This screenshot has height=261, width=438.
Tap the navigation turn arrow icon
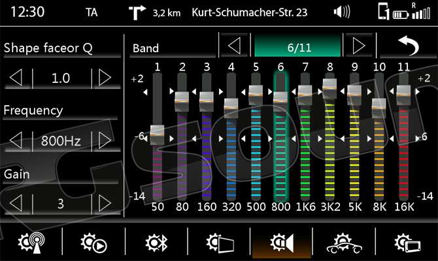[x=137, y=12]
